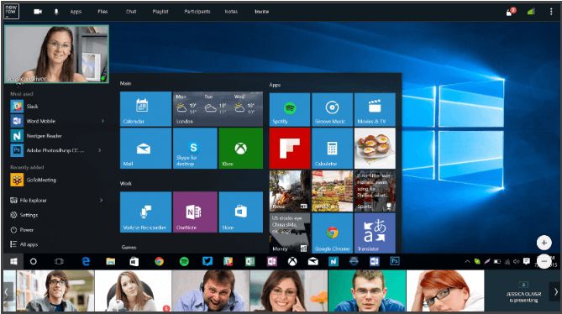Open Adobe Photoshop CC in start menu
The height and width of the screenshot is (314, 562).
point(47,150)
